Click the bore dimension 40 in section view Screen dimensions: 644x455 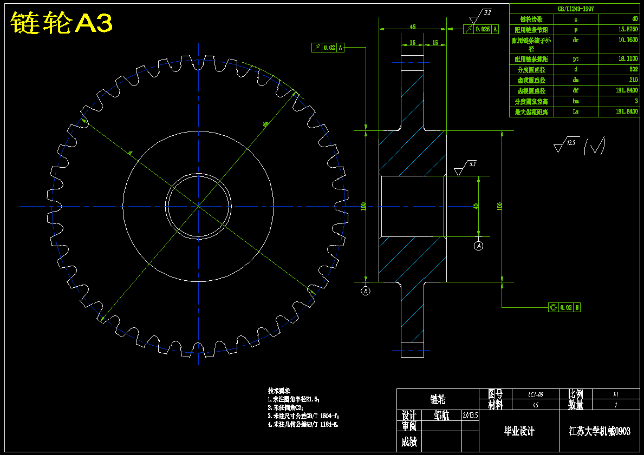click(476, 206)
